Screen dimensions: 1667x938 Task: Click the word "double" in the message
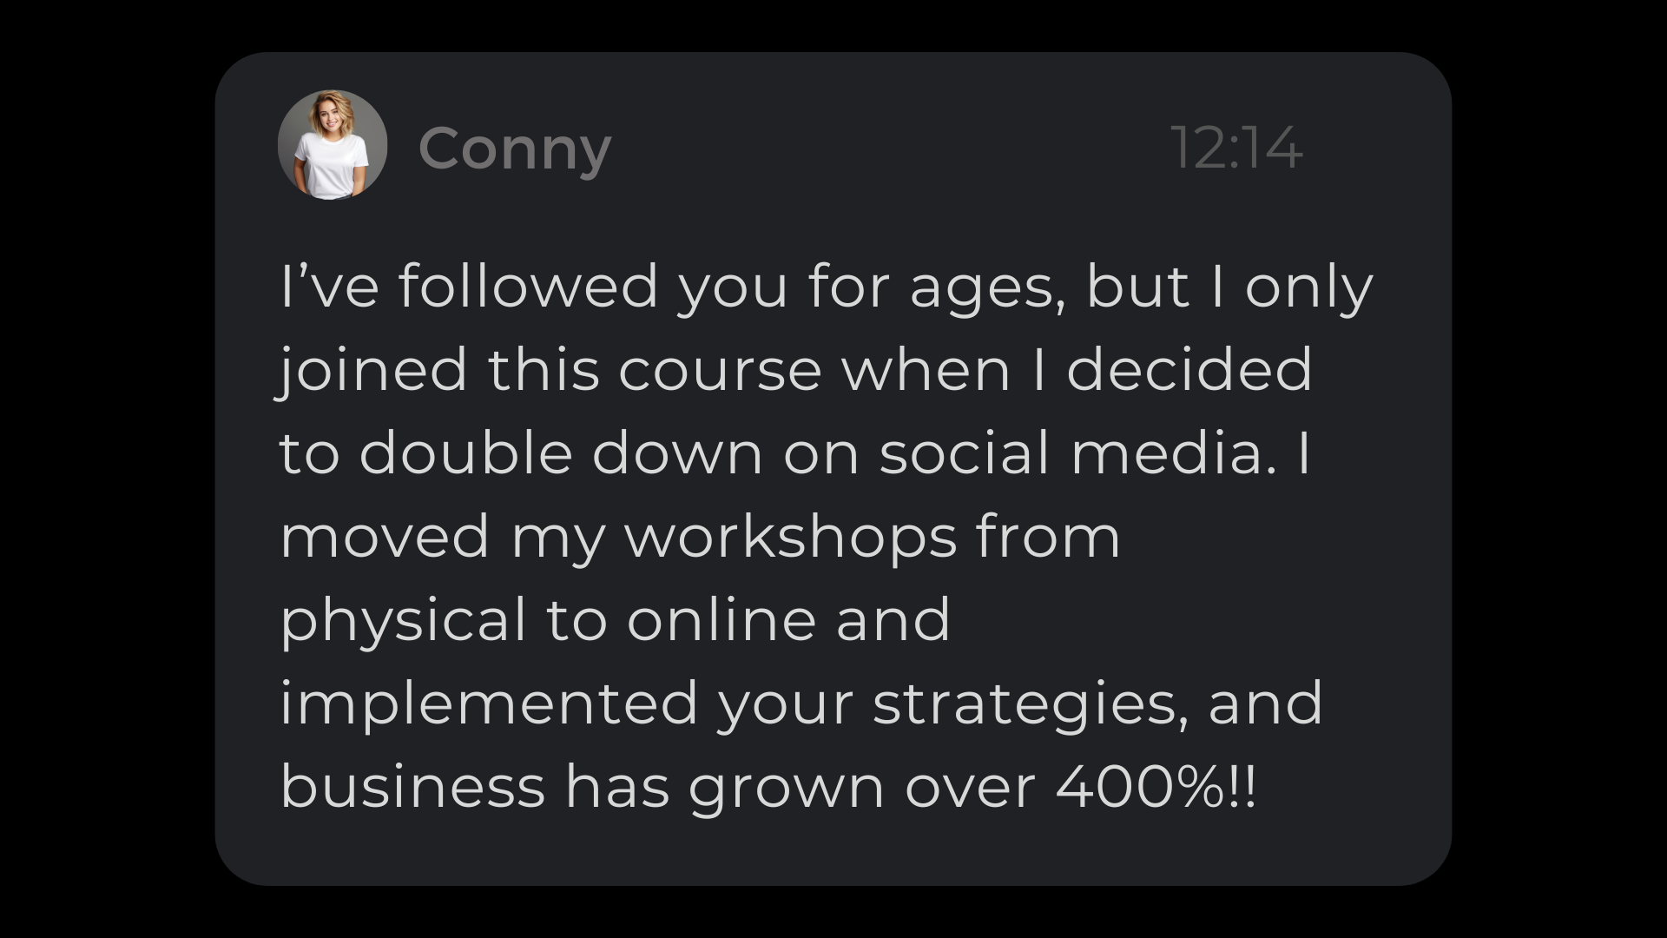(465, 453)
